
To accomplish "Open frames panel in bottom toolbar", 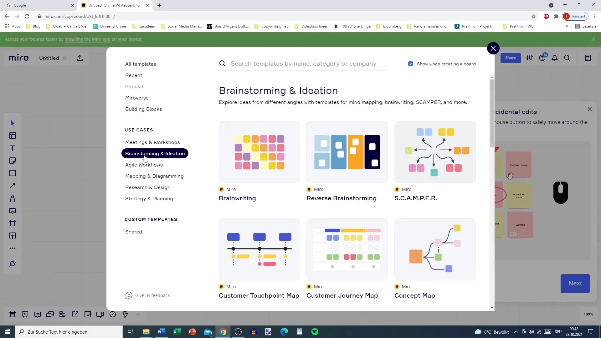I will pyautogui.click(x=13, y=314).
